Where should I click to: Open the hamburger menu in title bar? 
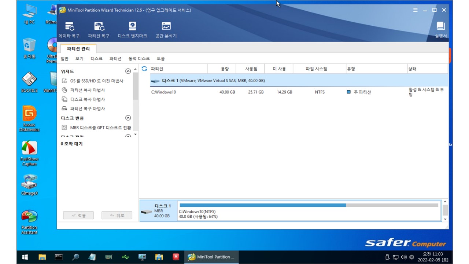pyautogui.click(x=415, y=10)
